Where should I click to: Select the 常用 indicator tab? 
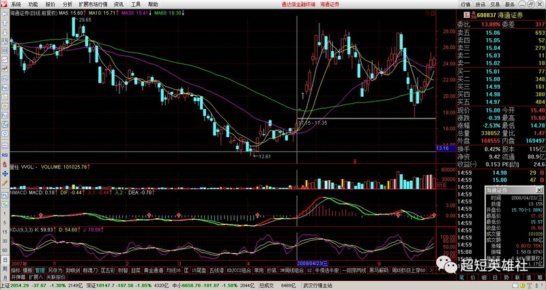tap(259, 270)
